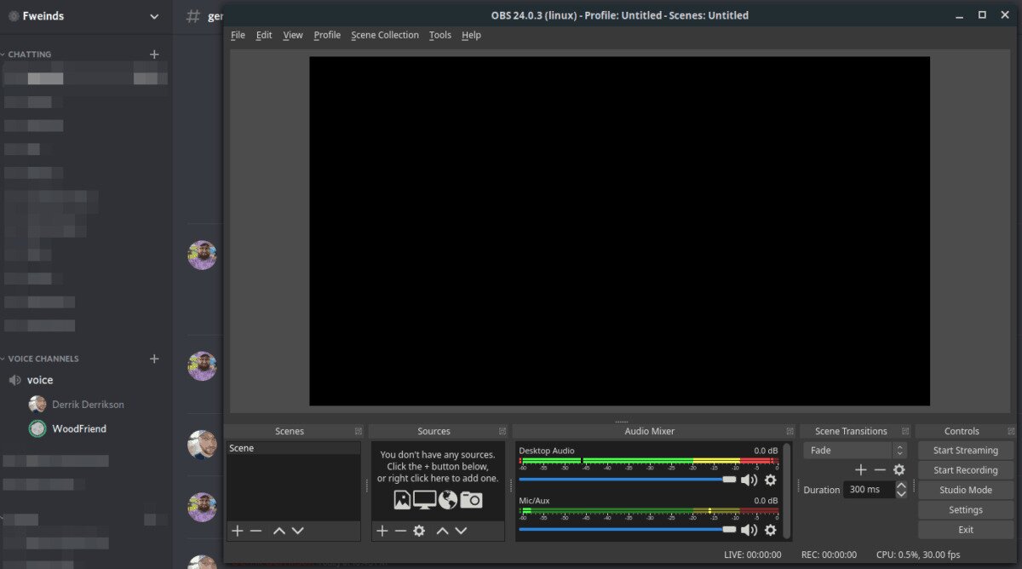
Task: Toggle Studio Mode on
Action: [x=965, y=490]
